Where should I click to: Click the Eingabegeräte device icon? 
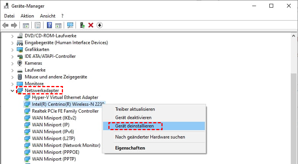pyautogui.click(x=20, y=43)
